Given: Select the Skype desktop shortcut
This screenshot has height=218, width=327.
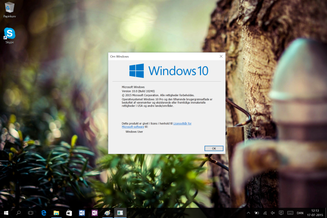Looking at the screenshot, I should pyautogui.click(x=10, y=35).
